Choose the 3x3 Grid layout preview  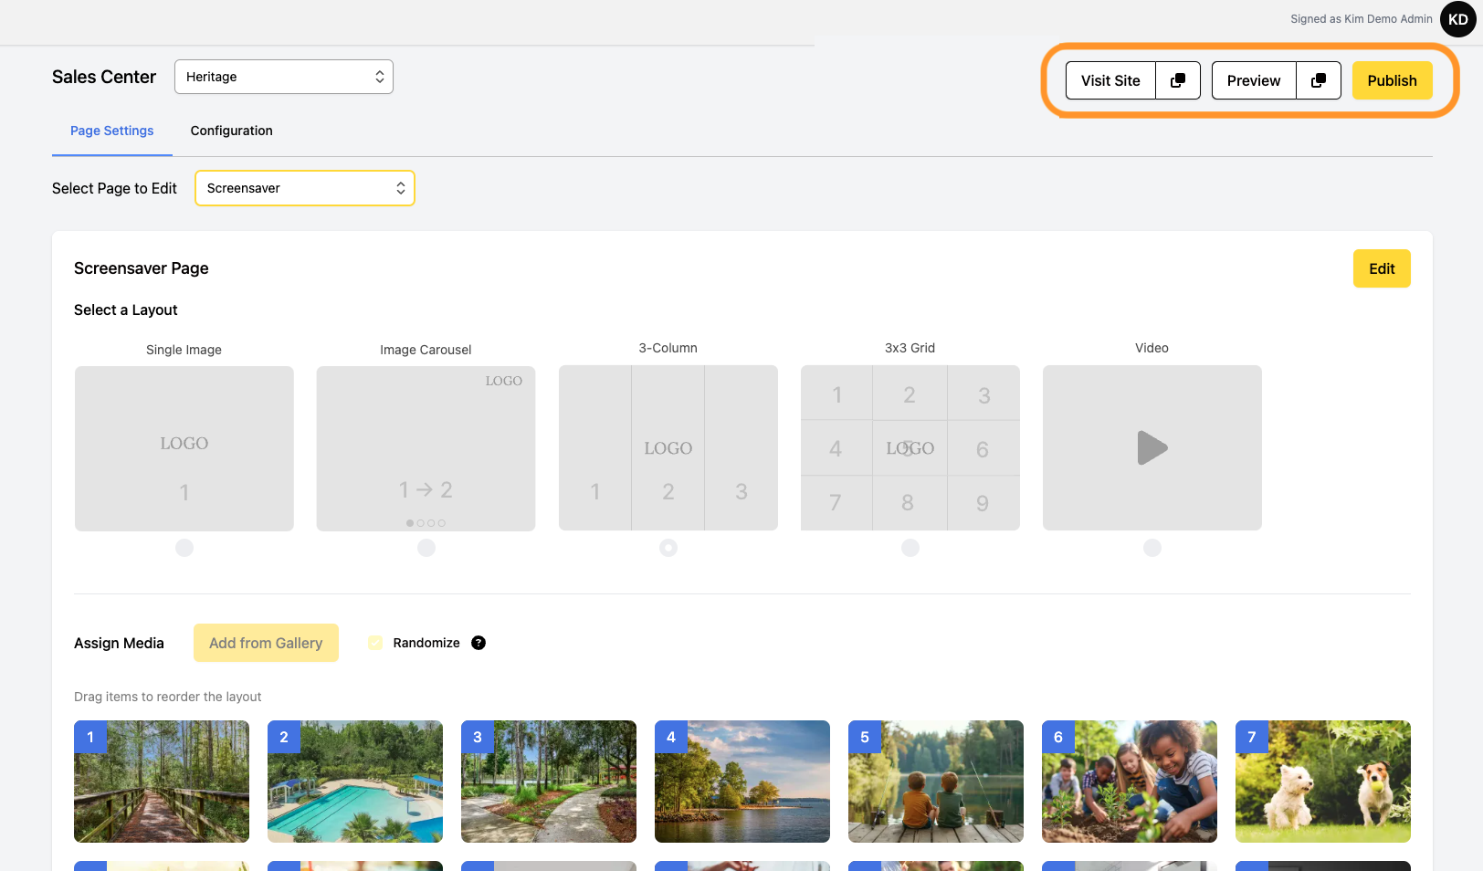coord(910,447)
